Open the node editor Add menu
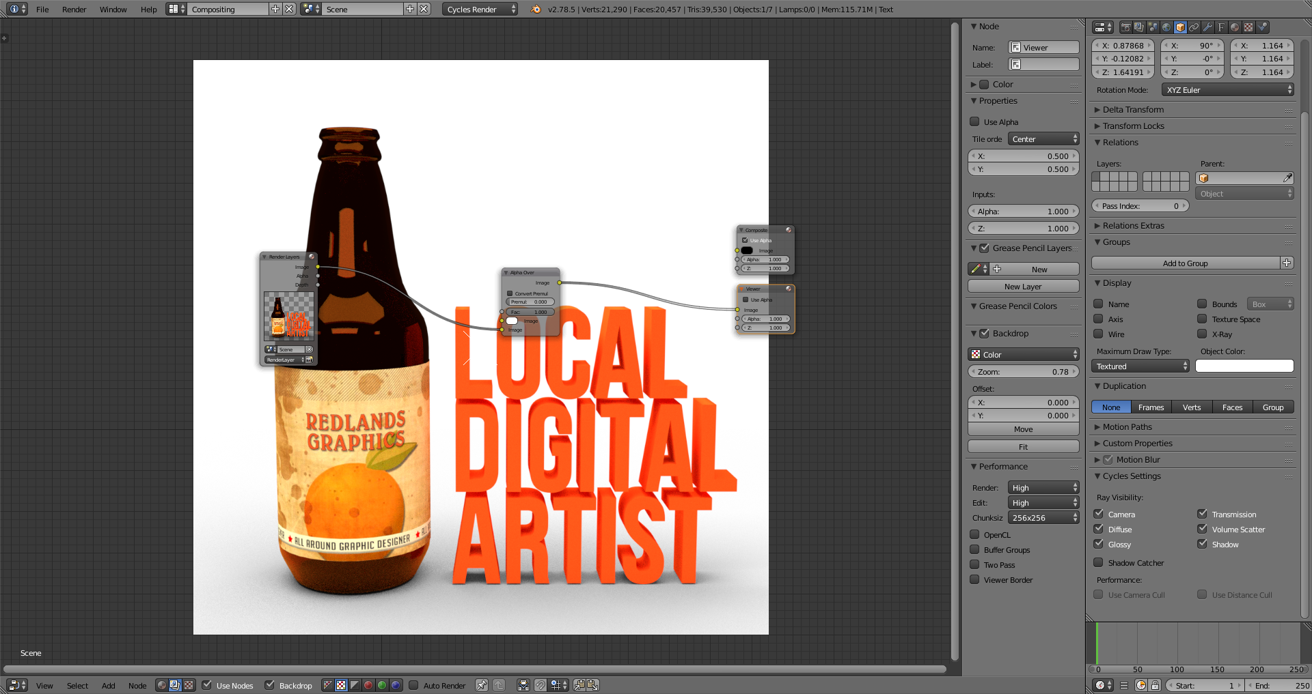The width and height of the screenshot is (1312, 694). (109, 685)
